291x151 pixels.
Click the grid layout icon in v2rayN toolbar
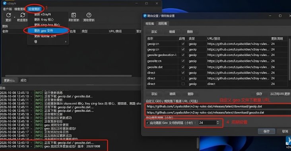pyautogui.click(x=74, y=15)
